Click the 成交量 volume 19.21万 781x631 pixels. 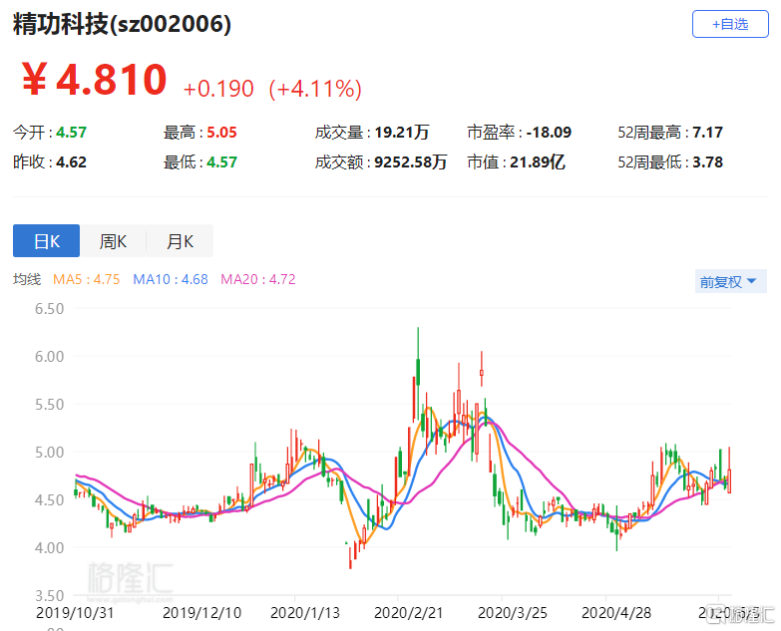(401, 133)
